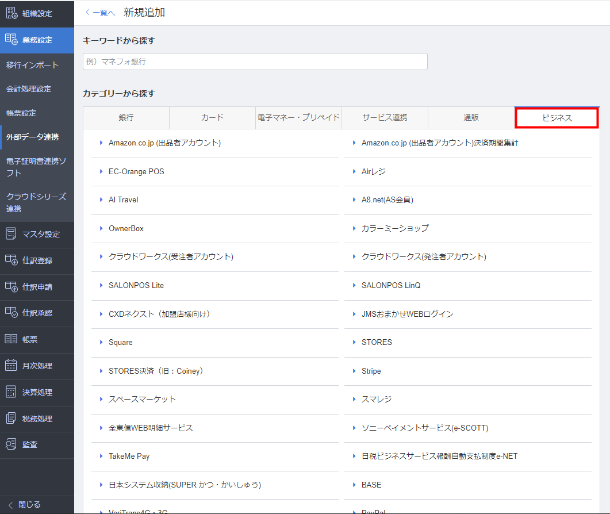Screen dimensions: 610x514
Task: Choose 全東信WEB明細サービス
Action: click(x=151, y=428)
